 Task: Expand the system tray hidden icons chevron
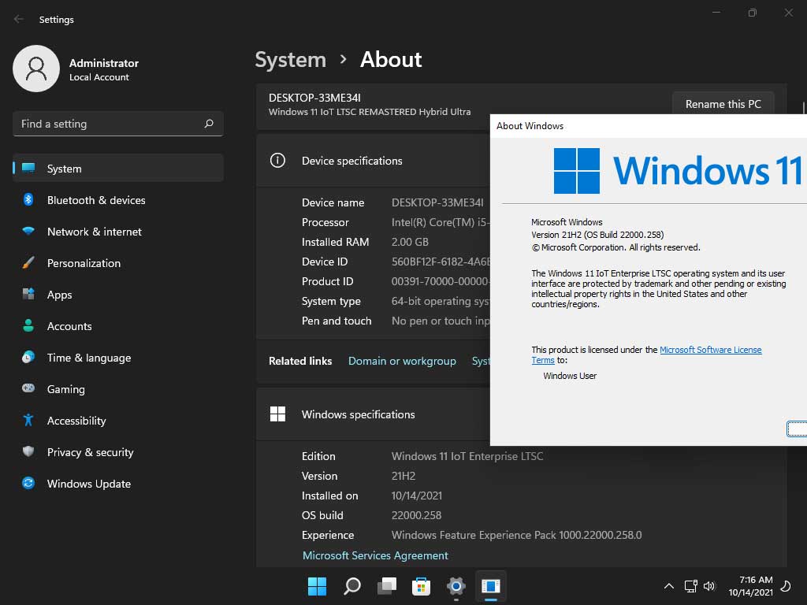tap(668, 586)
